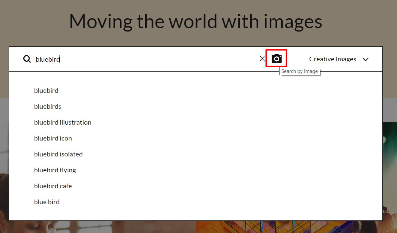The height and width of the screenshot is (233, 397).
Task: Pick the "bluebird illustration" suggestion
Action: 63,122
